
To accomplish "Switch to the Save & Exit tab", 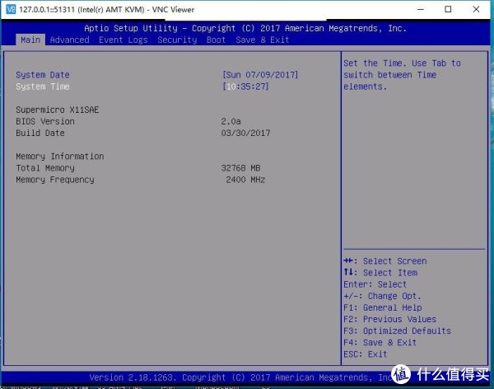I will click(262, 40).
